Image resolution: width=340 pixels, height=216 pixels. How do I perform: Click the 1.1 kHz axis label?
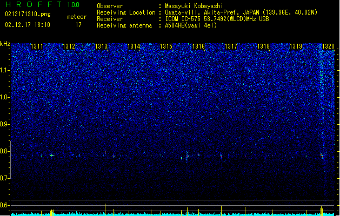(5, 70)
